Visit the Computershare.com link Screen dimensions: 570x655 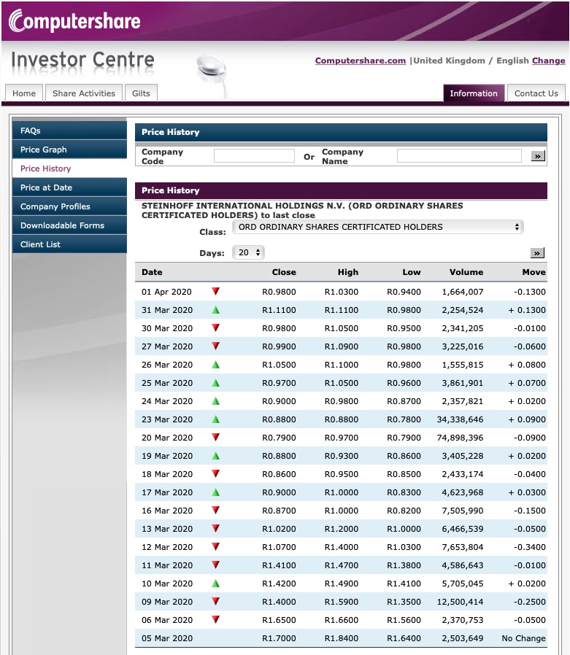pyautogui.click(x=358, y=61)
